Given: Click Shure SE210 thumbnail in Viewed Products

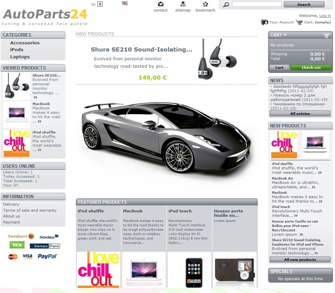Looking at the screenshot, I should coord(16,86).
